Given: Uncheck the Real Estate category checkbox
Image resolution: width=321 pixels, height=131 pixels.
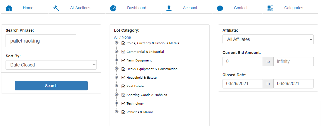Looking at the screenshot, I should (x=124, y=86).
